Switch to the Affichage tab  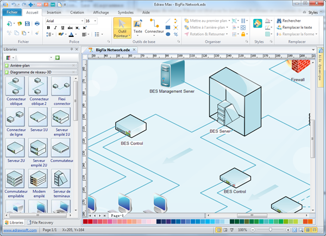pyautogui.click(x=101, y=12)
